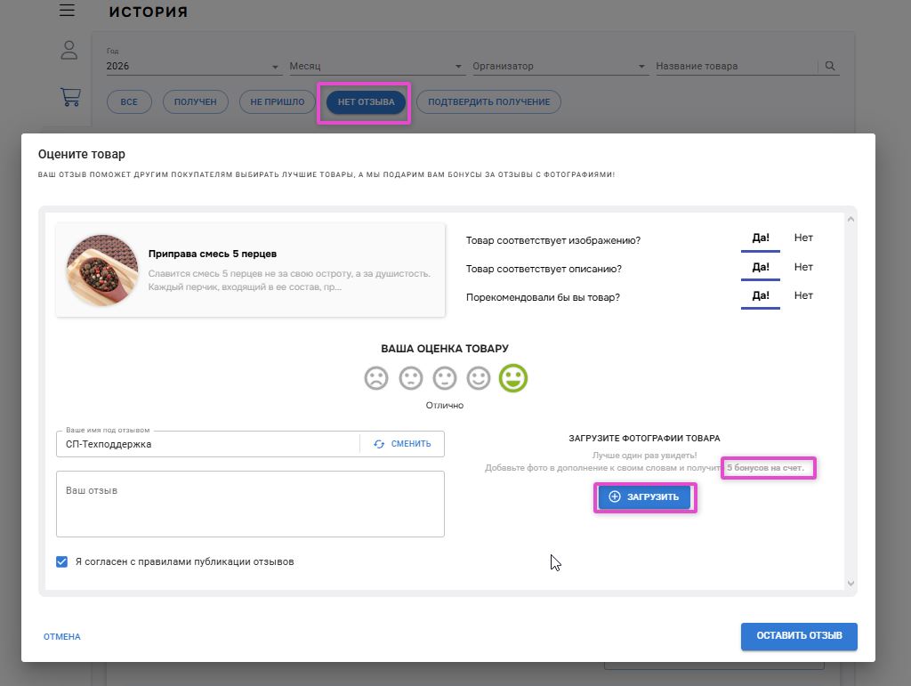Open the shopping cart icon
The height and width of the screenshot is (686, 911).
(69, 96)
